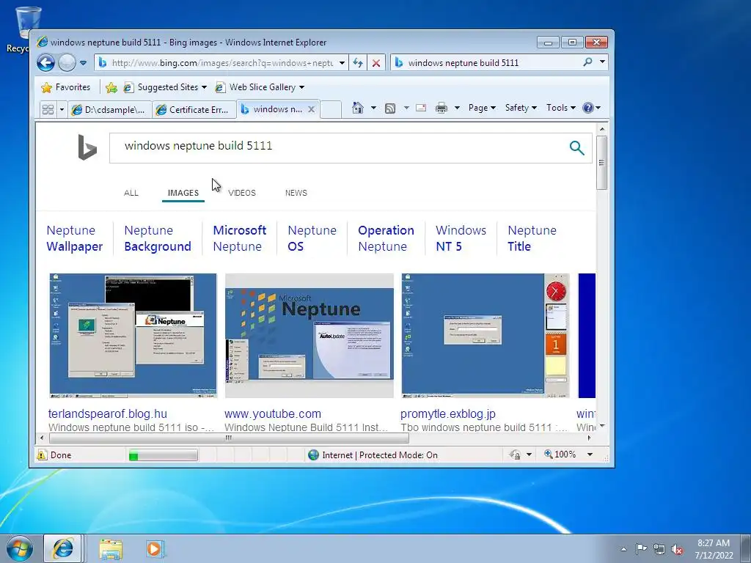Viewport: 751px width, 563px height.
Task: Switch to the VIDEOS results tab
Action: tap(242, 193)
